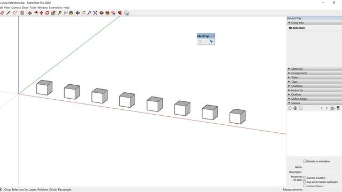342x192 pixels.
Task: Click the Zoom Extents icon
Action: click(x=95, y=13)
